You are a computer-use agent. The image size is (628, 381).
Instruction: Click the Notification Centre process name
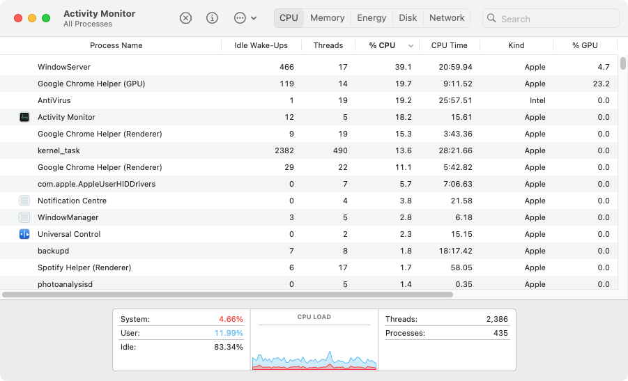(72, 201)
